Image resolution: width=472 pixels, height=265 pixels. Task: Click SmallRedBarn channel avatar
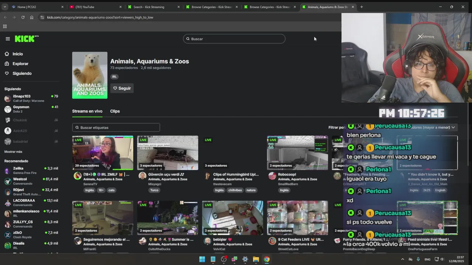pos(272,176)
